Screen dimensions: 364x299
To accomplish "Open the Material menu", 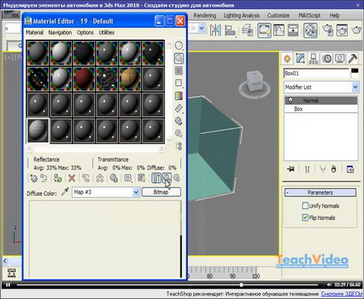I will pyautogui.click(x=34, y=32).
